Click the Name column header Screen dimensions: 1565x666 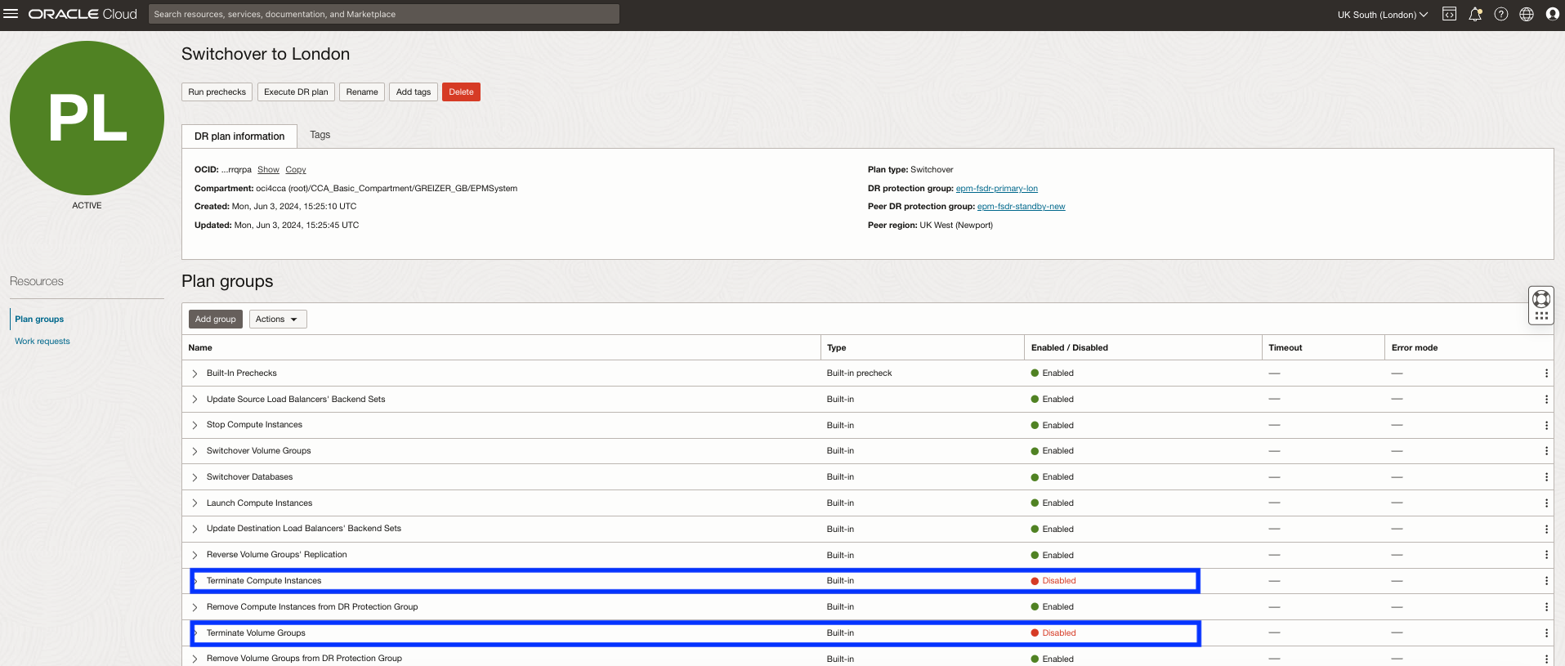(200, 347)
